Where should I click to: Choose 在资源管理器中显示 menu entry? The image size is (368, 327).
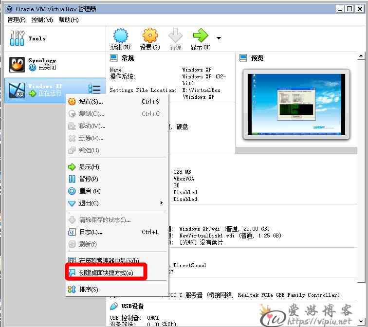[117, 260]
